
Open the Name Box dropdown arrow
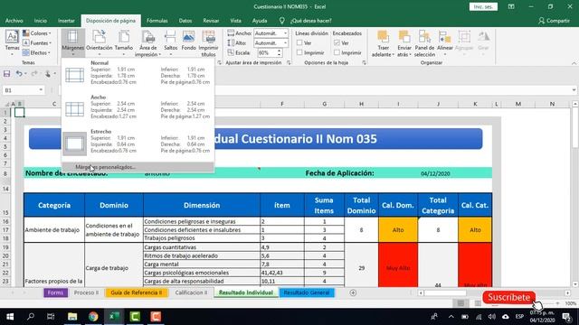pyautogui.click(x=41, y=90)
